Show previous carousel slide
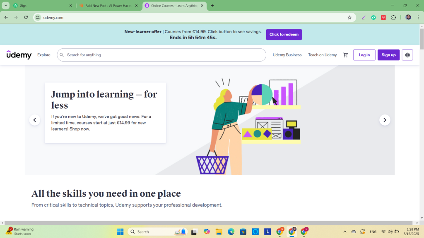Viewport: 424px width, 238px height. click(x=35, y=120)
